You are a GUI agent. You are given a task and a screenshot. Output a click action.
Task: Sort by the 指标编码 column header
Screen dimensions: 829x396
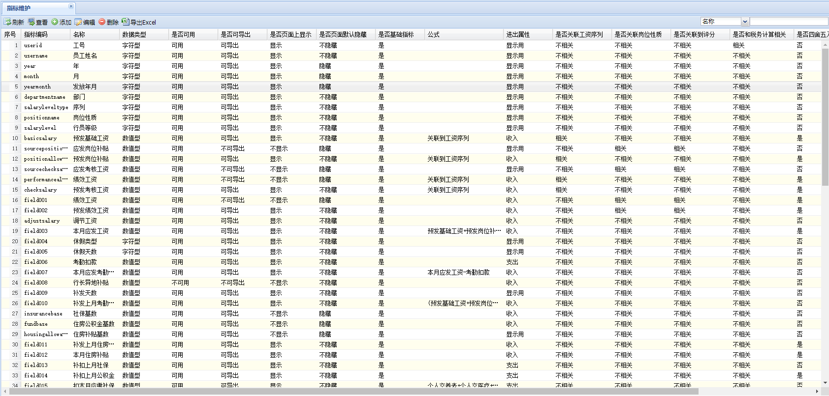click(36, 34)
